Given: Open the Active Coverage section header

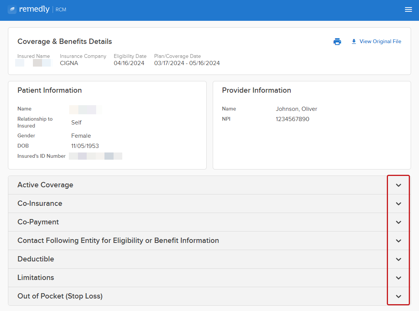Looking at the screenshot, I should pyautogui.click(x=209, y=185).
